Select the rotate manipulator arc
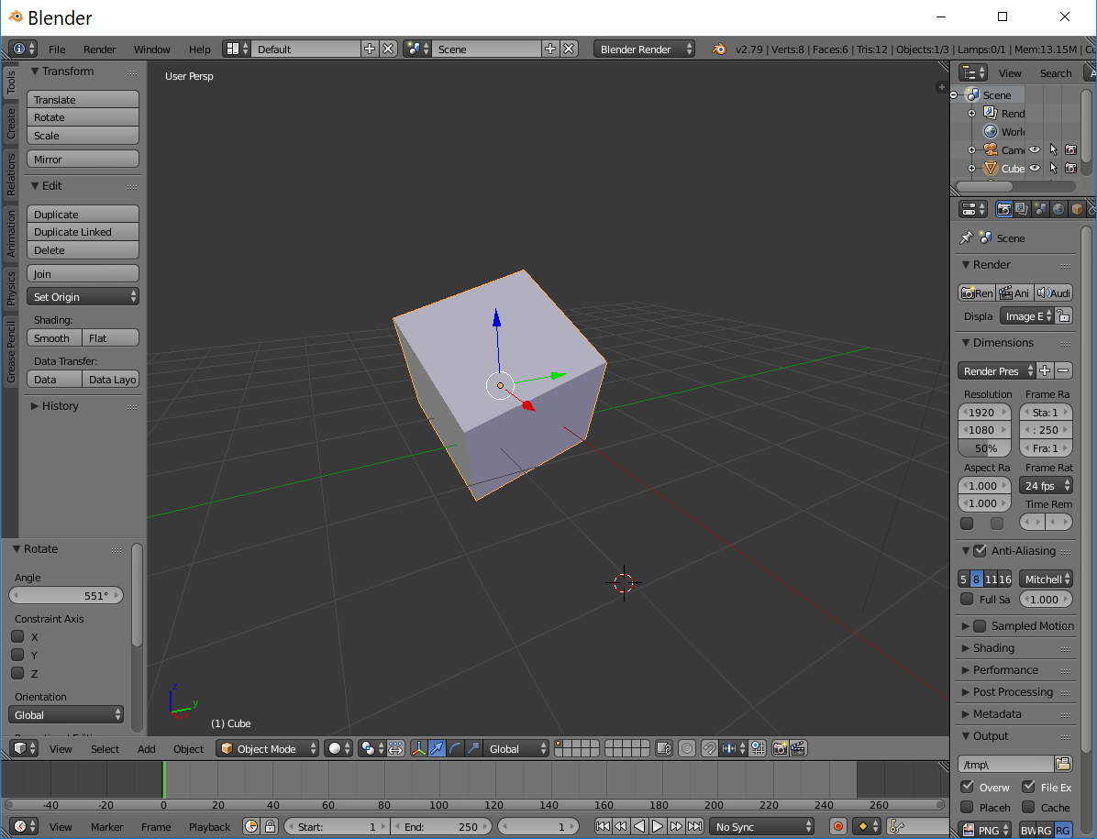Image resolution: width=1097 pixels, height=839 pixels. tap(455, 749)
